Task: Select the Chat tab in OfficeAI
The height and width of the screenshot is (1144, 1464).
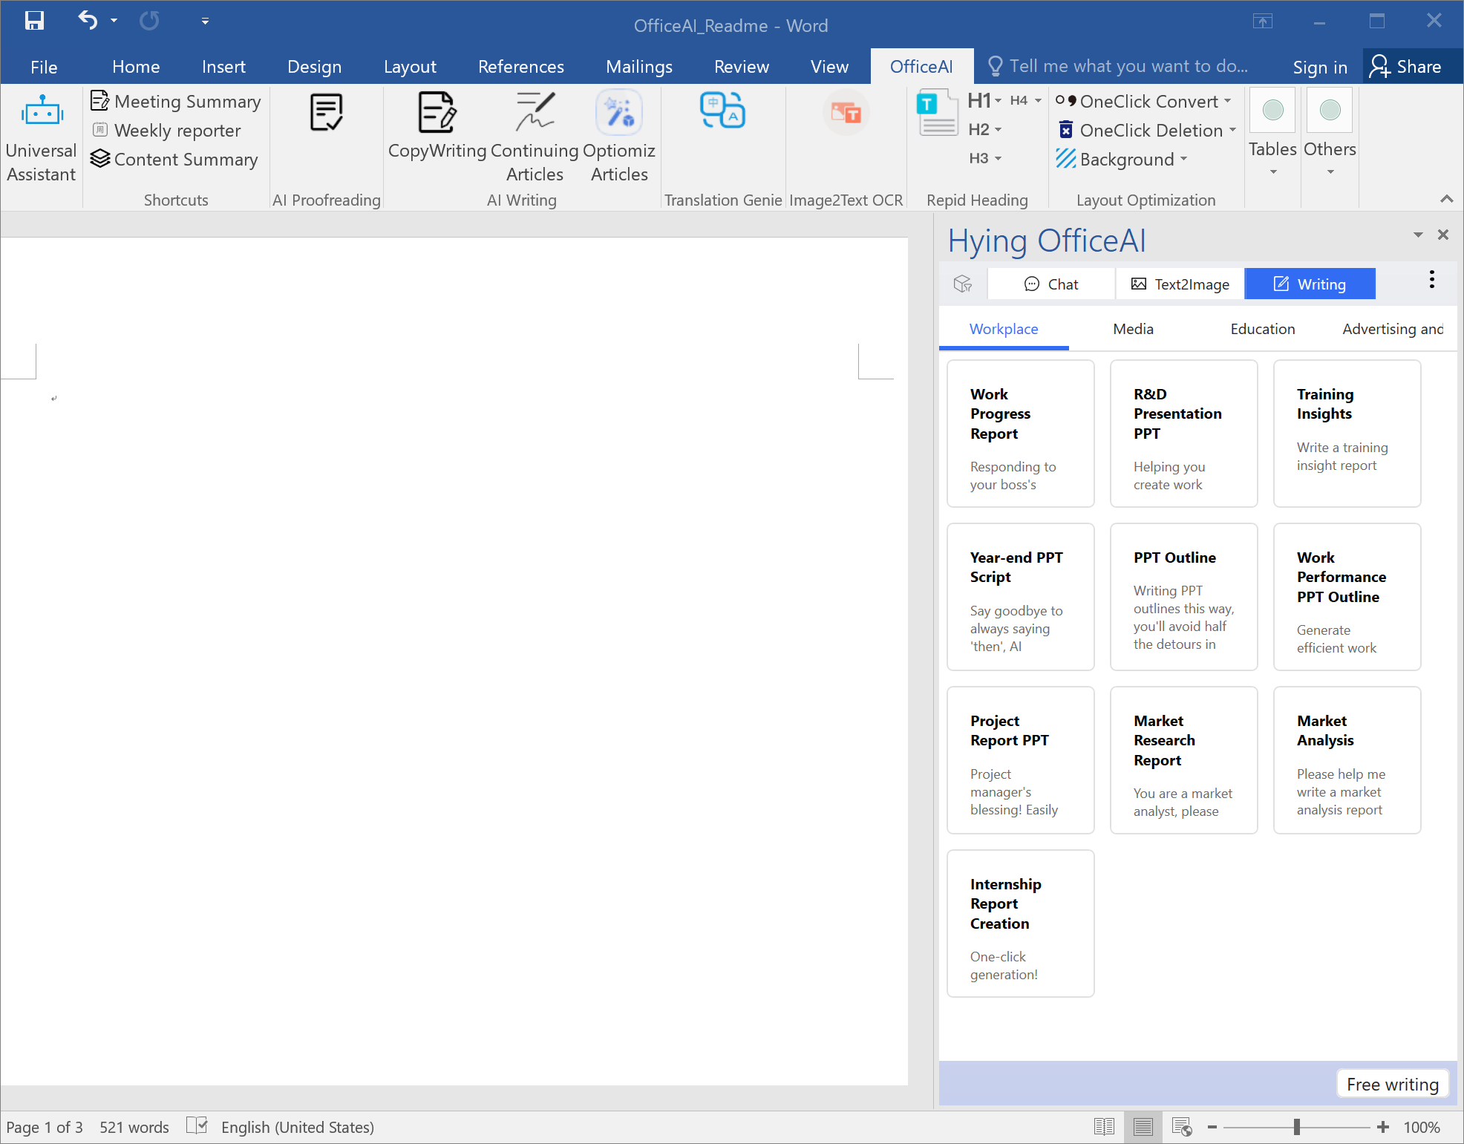Action: (1051, 284)
